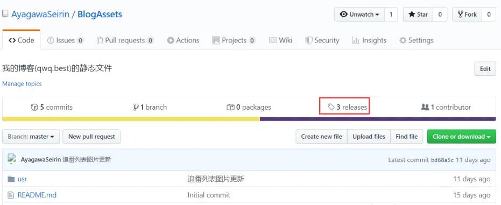
Task: Click the gear icon on Settings tab
Action: (x=403, y=40)
